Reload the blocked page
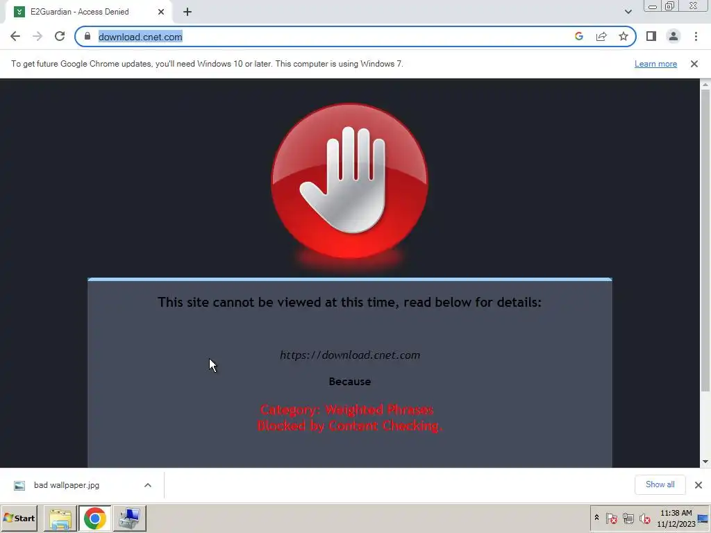The height and width of the screenshot is (533, 711). click(x=60, y=36)
